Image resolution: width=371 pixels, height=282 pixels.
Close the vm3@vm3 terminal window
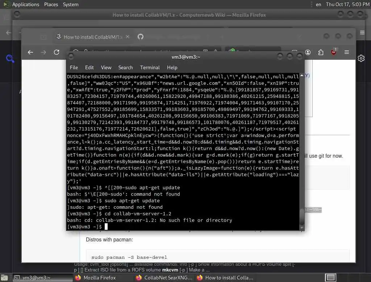pyautogui.click(x=299, y=57)
